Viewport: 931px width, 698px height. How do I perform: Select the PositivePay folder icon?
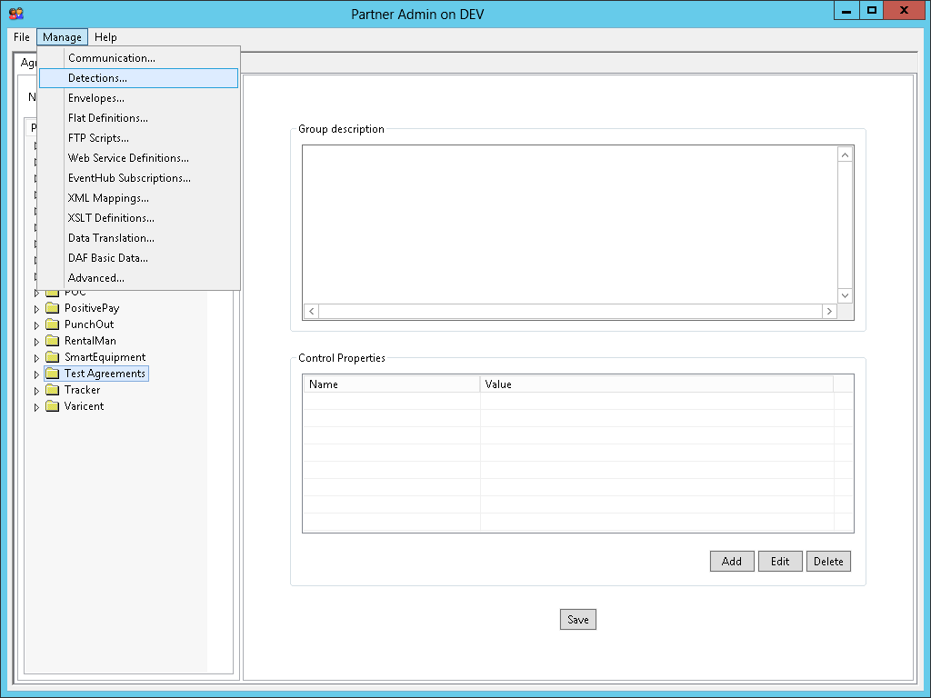tap(52, 308)
